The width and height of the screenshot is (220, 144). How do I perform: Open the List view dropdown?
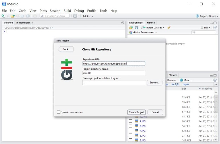click(x=205, y=27)
